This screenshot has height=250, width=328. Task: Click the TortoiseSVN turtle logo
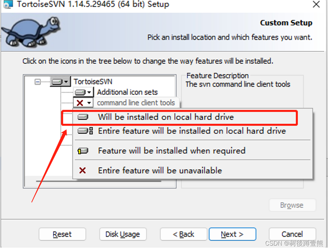tap(31, 32)
